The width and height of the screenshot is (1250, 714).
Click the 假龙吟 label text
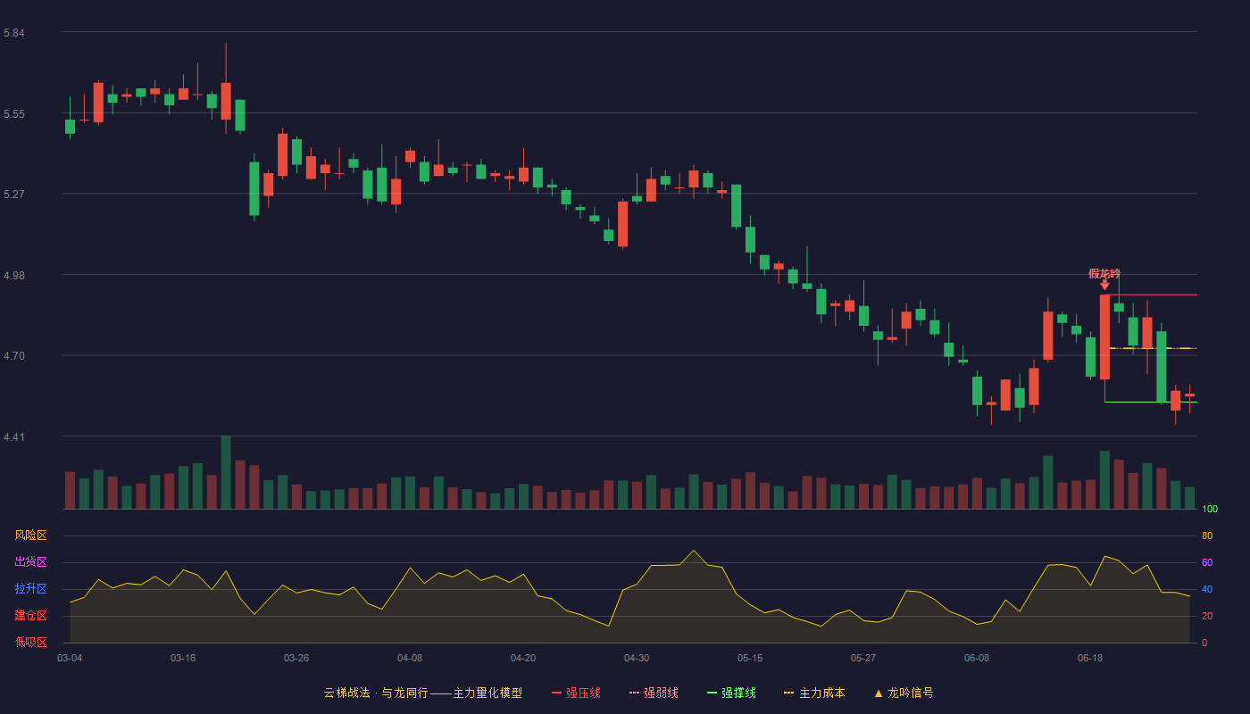coord(1104,273)
